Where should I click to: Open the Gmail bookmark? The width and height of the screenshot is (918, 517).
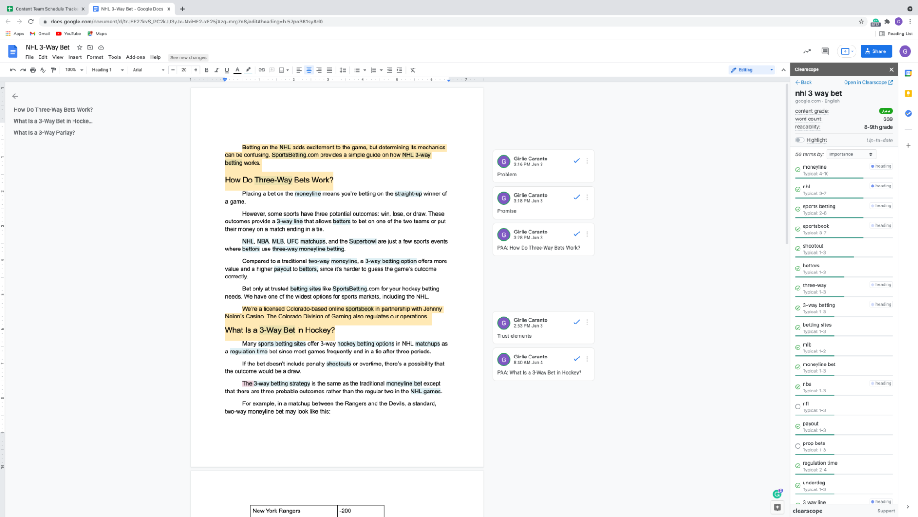pyautogui.click(x=40, y=34)
